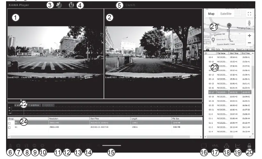
Task: Jump to the previous clip
Action: pos(57,146)
